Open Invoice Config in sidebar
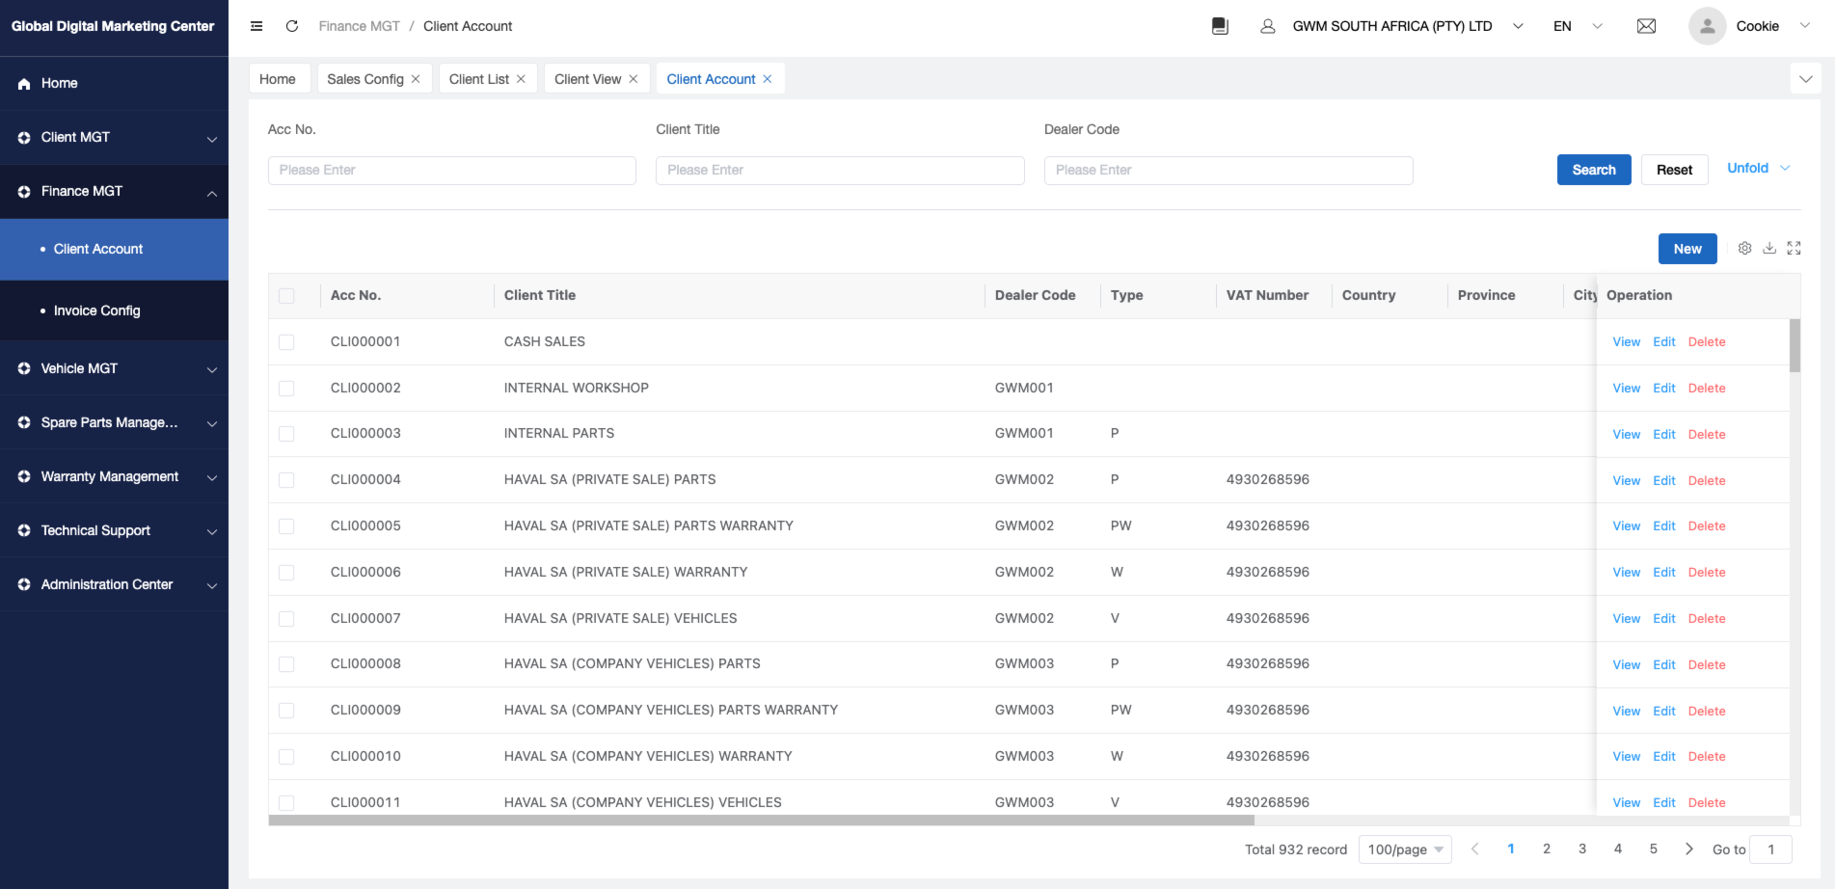This screenshot has height=889, width=1835. [x=96, y=310]
